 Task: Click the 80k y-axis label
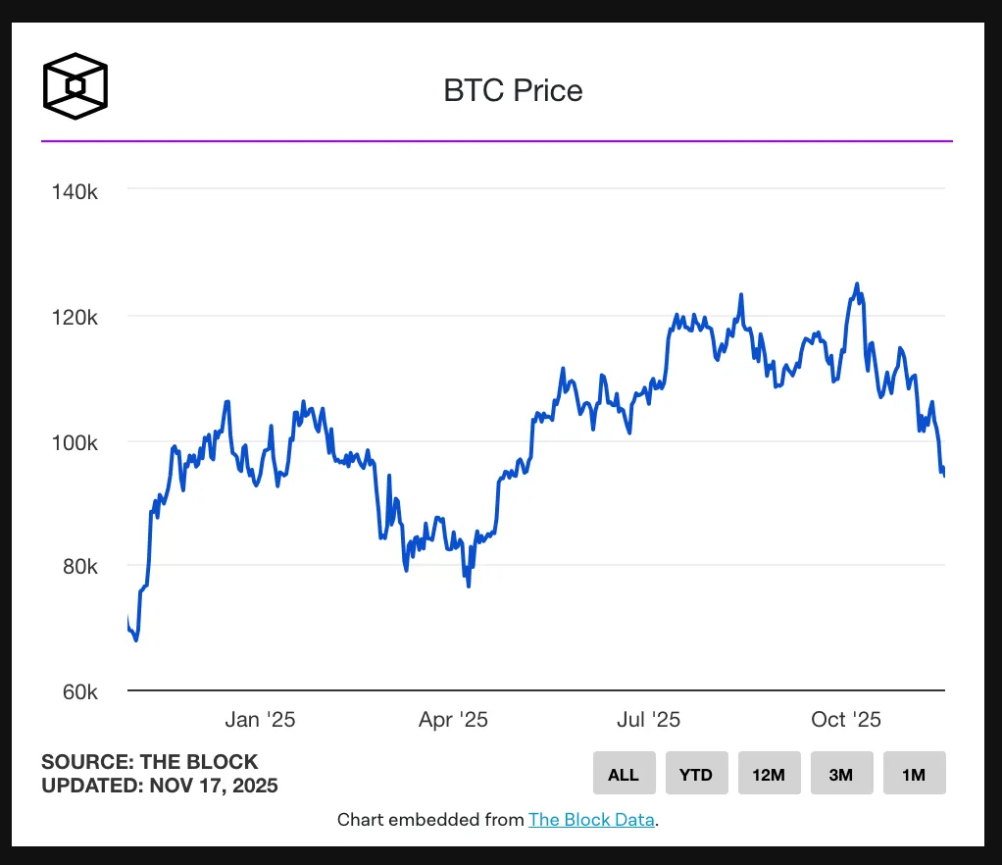[76, 567]
